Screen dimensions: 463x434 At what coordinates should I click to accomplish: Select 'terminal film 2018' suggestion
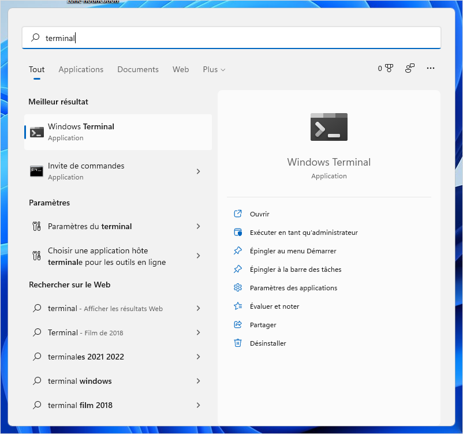118,405
